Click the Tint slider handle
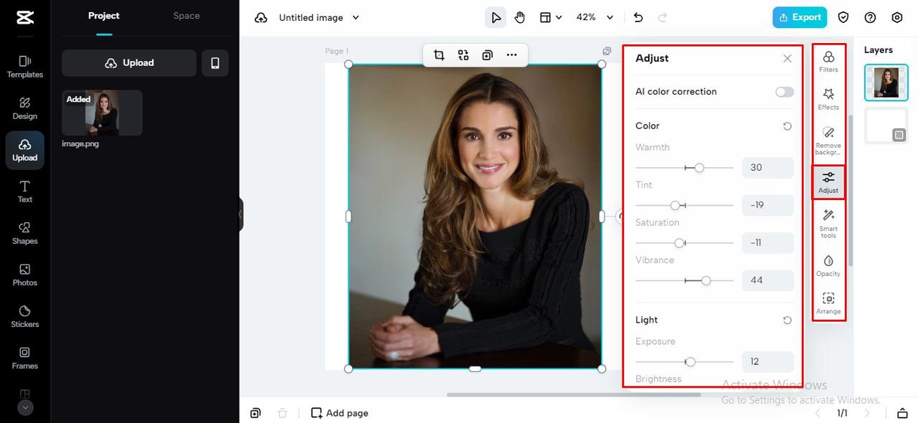Screen dimensions: 918x423 coord(675,206)
